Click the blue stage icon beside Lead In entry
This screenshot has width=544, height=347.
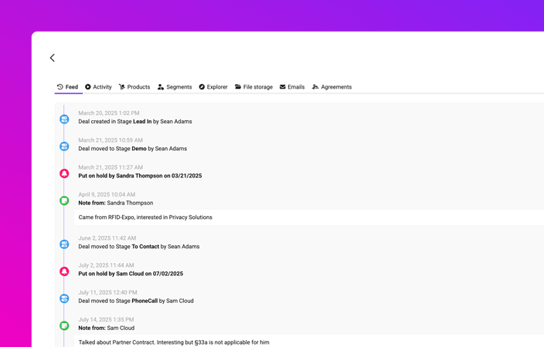64,119
